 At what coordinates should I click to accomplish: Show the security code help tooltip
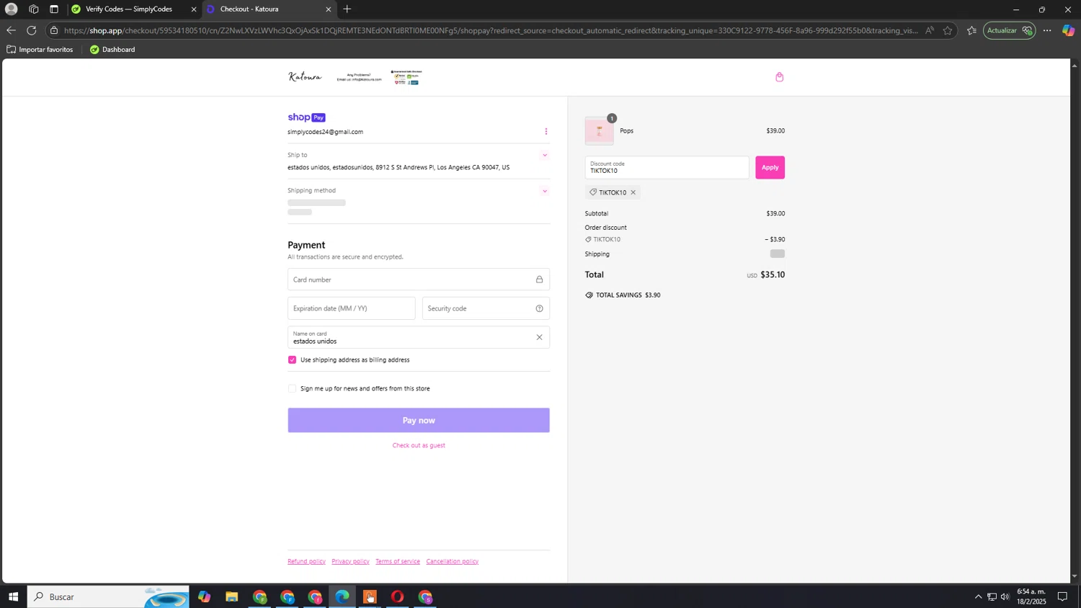(539, 308)
